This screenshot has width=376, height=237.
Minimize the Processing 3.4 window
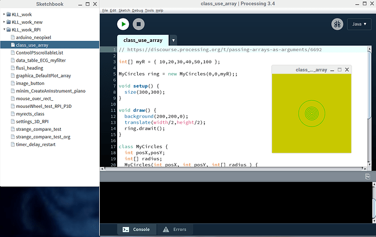click(357, 4)
